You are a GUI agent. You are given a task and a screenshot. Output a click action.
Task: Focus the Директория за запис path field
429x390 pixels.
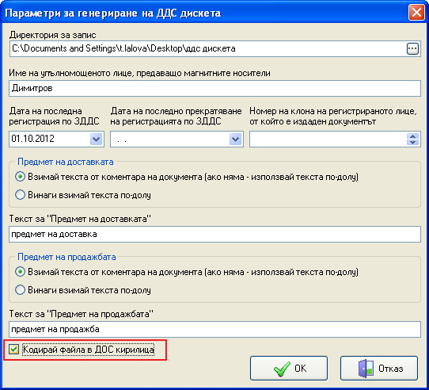pos(208,49)
